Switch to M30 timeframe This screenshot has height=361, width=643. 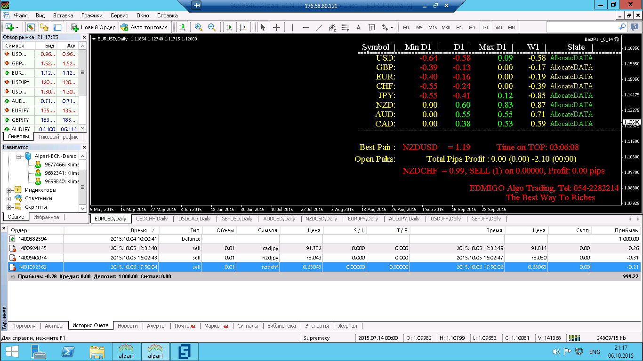[x=446, y=27]
